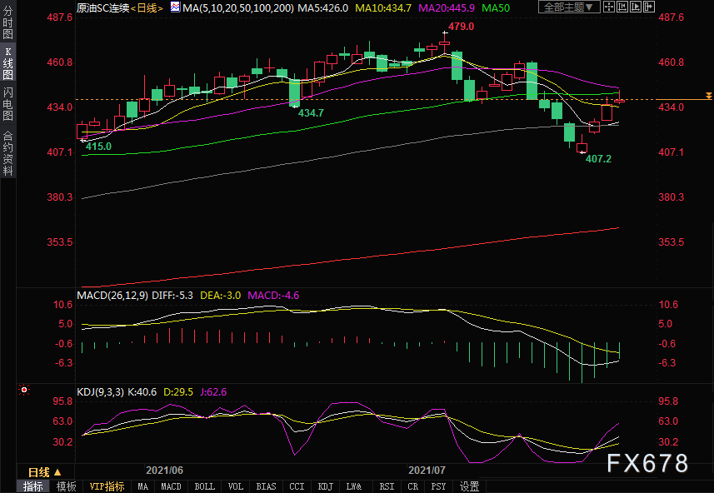Image resolution: width=714 pixels, height=493 pixels.
Task: Open the VIP指标 tab
Action: pyautogui.click(x=107, y=486)
